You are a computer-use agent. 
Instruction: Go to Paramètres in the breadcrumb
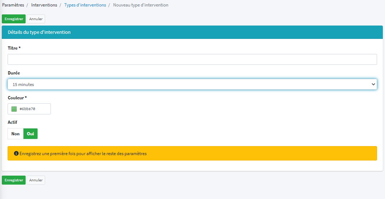tap(13, 5)
